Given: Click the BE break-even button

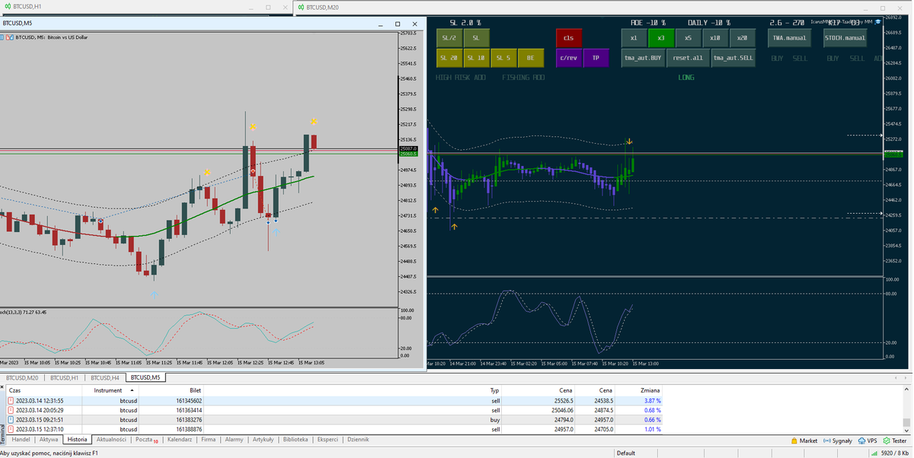Looking at the screenshot, I should (530, 58).
